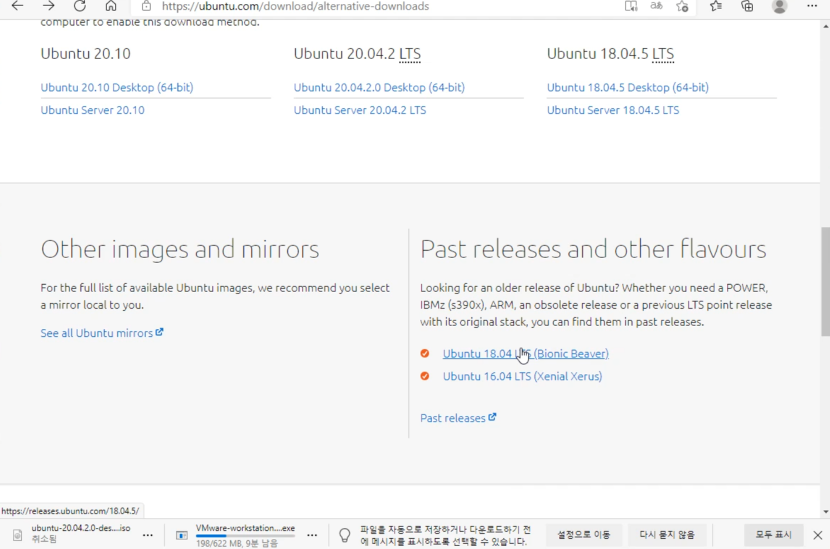Go forward to the next page

pyautogui.click(x=49, y=6)
